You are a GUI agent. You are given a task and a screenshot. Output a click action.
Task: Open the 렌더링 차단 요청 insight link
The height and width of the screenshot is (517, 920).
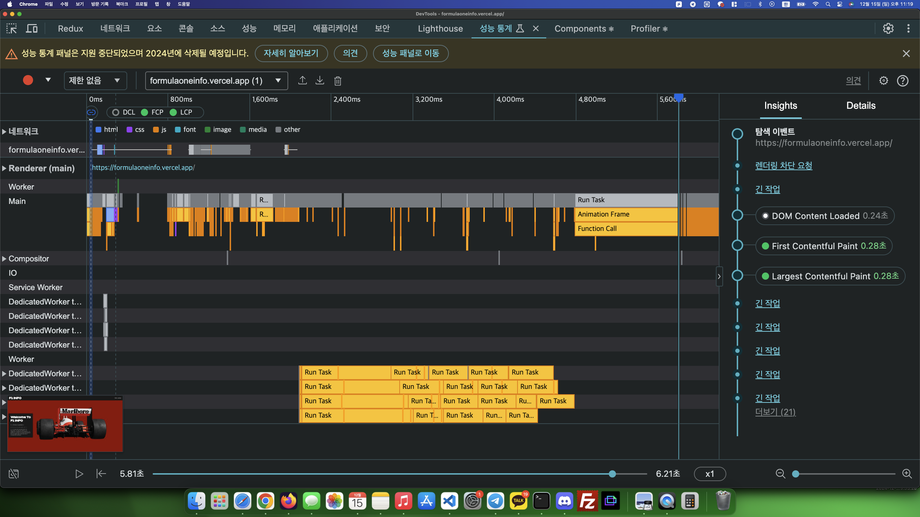click(783, 166)
